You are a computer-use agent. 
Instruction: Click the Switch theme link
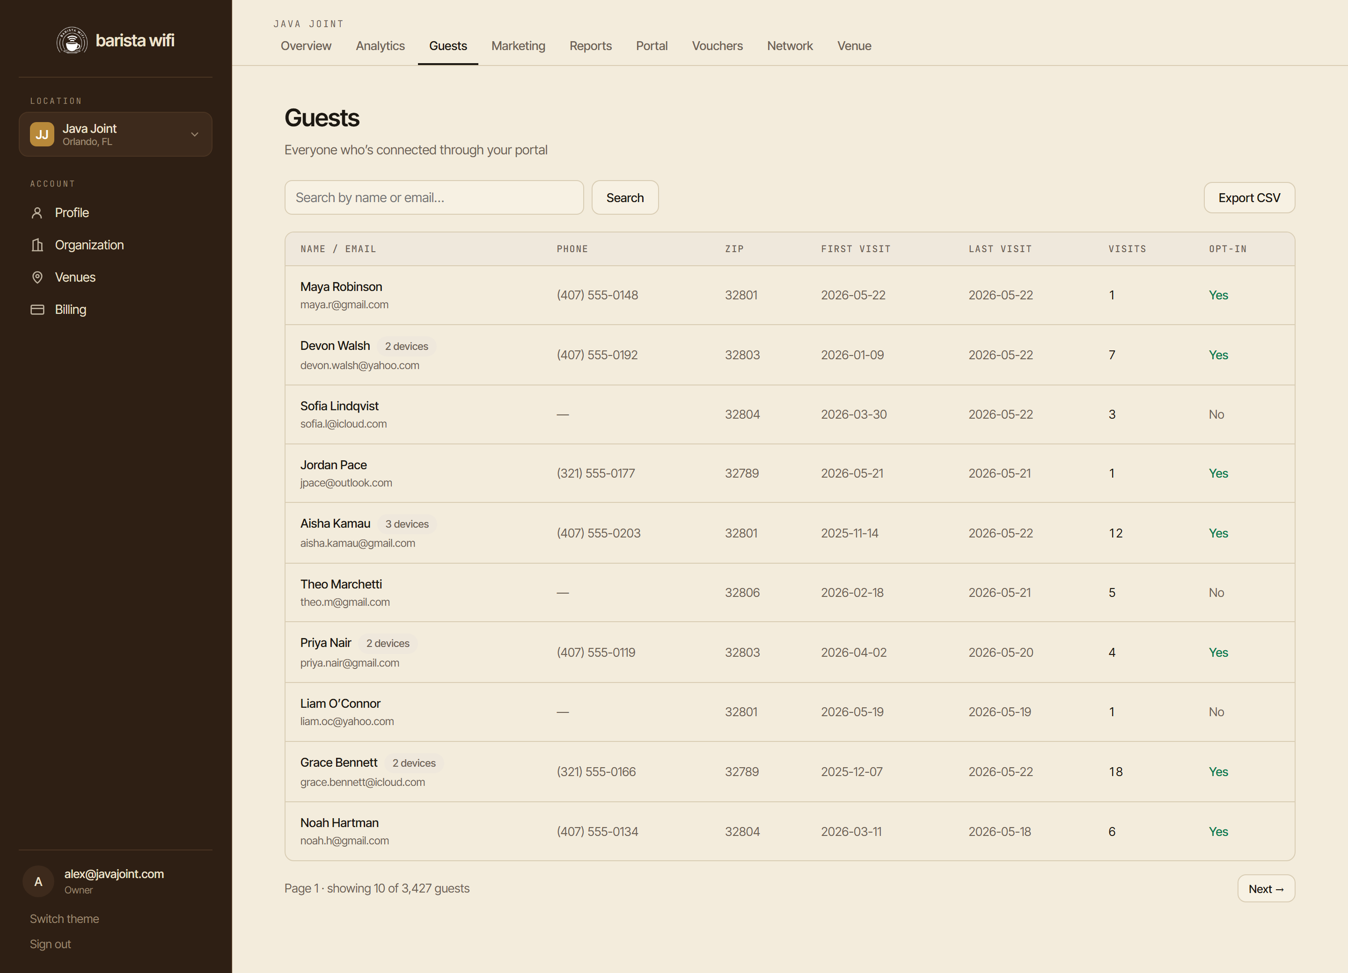pos(64,919)
